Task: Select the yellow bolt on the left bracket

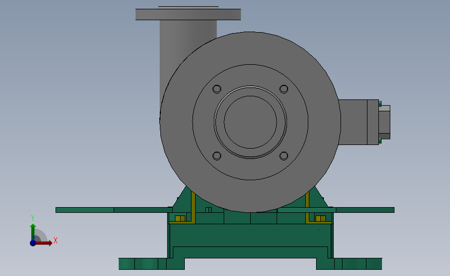Action: pyautogui.click(x=180, y=219)
